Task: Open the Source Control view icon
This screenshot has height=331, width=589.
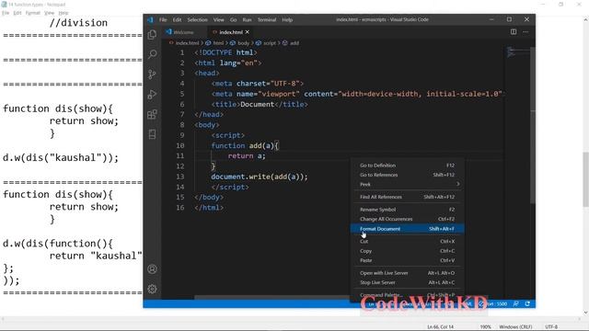Action: tap(152, 74)
